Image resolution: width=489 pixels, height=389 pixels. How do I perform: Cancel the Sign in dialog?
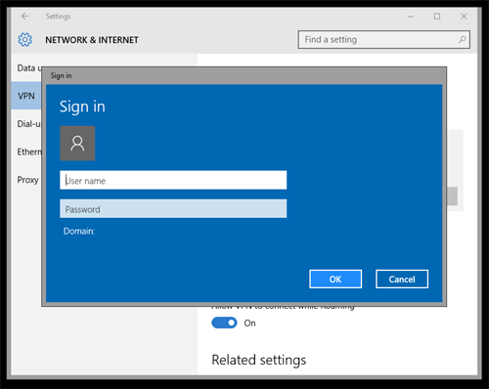[402, 279]
